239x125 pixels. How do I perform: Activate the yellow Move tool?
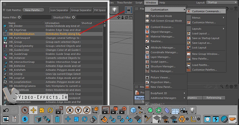(x=33, y=110)
